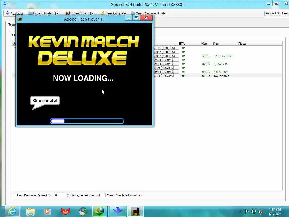
Task: Close the Adobe Flash Player window
Action: coord(146,18)
